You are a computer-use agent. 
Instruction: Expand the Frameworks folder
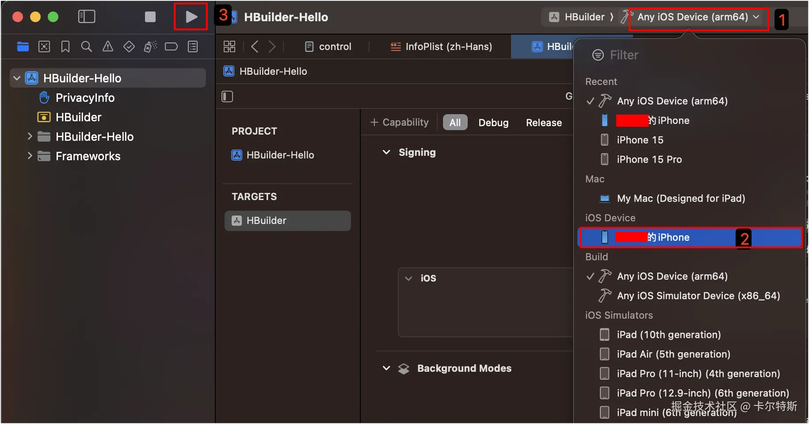pyautogui.click(x=30, y=156)
